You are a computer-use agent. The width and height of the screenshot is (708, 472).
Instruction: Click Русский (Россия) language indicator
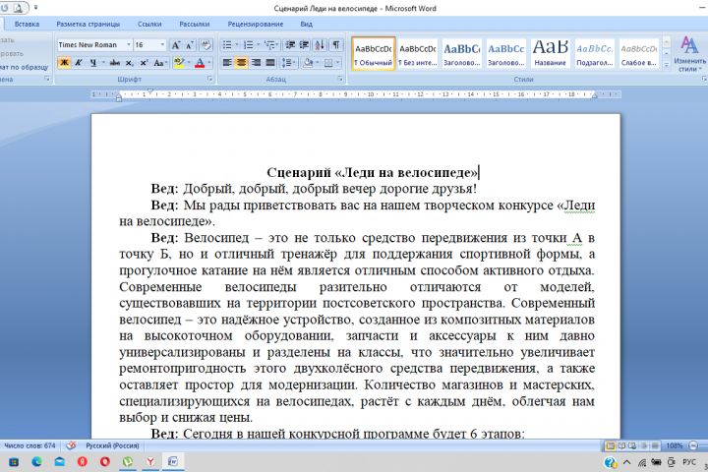(x=112, y=445)
